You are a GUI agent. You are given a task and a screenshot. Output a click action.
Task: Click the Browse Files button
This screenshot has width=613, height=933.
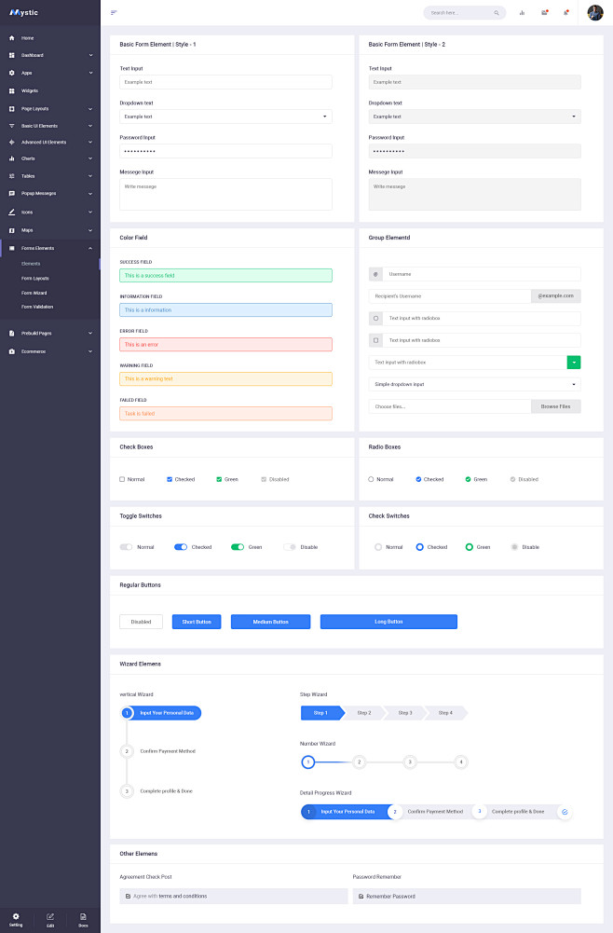(x=555, y=406)
